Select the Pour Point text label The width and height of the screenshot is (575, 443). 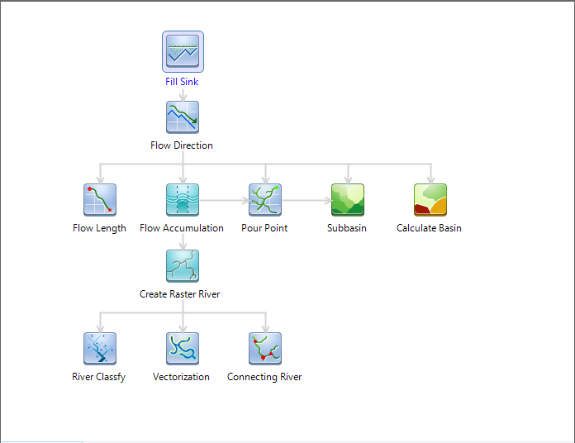[x=264, y=228]
